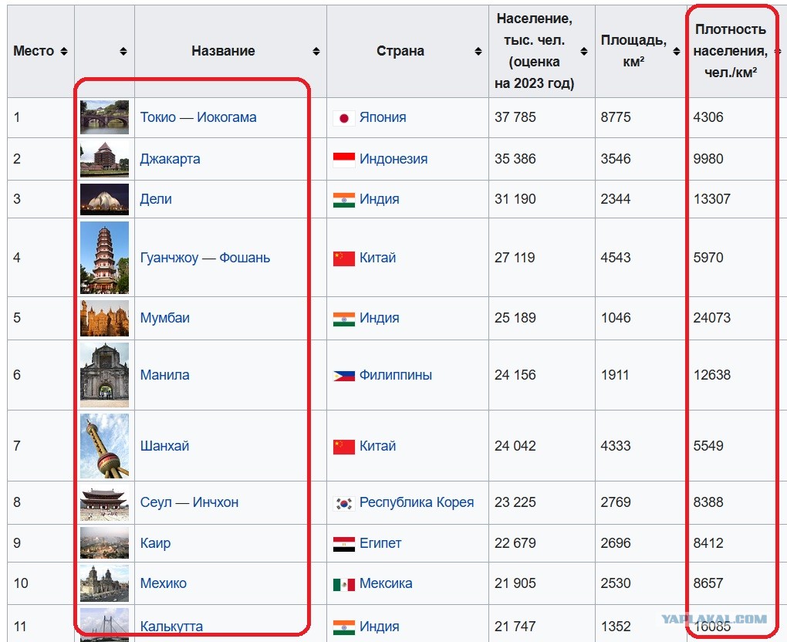Sort the image column arrows
This screenshot has height=642, width=787.
coord(123,51)
